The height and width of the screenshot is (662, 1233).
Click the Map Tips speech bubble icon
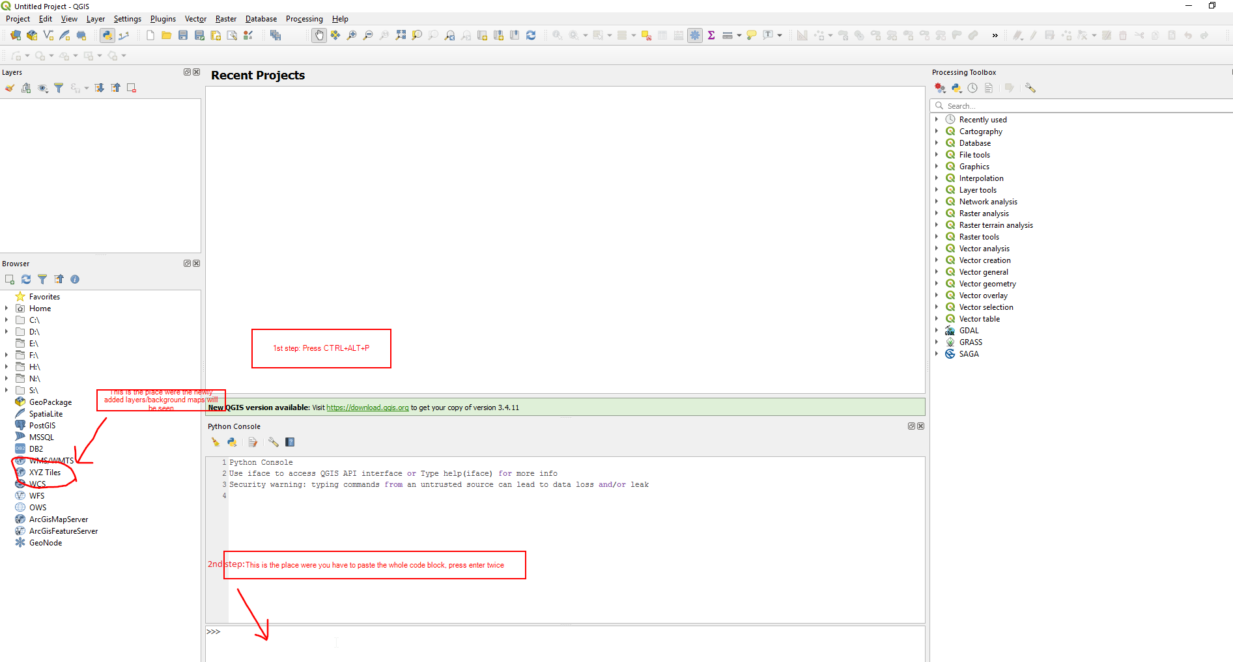coord(751,35)
